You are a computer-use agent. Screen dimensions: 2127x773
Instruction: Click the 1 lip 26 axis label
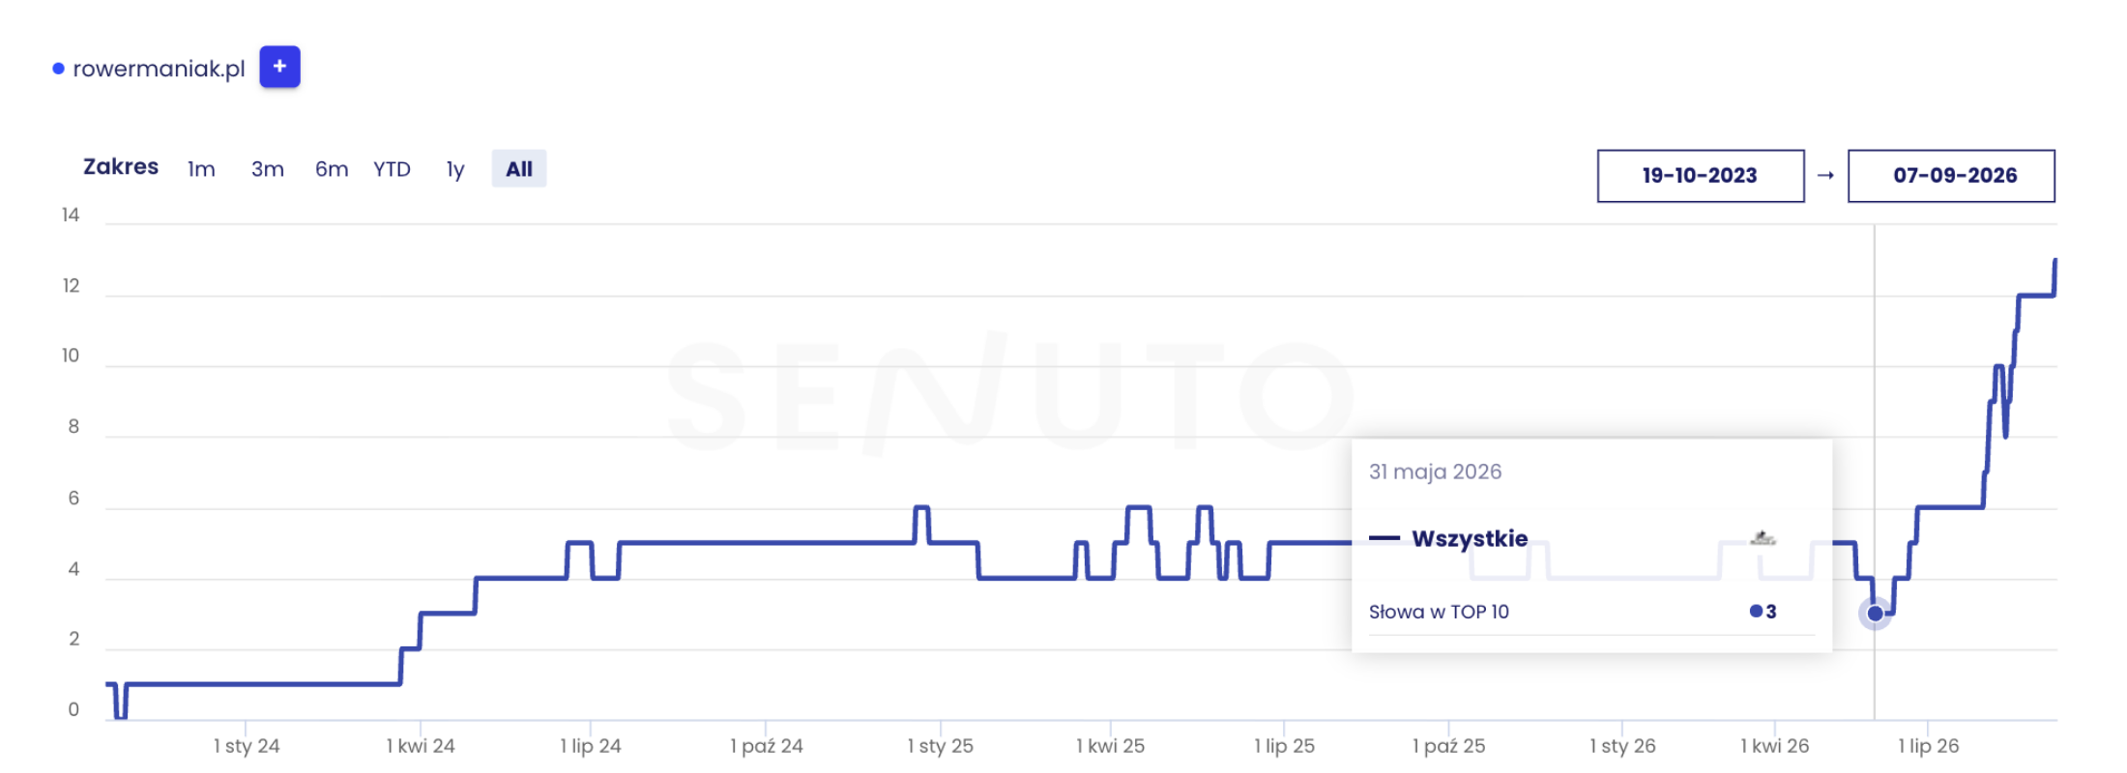pyautogui.click(x=1928, y=746)
